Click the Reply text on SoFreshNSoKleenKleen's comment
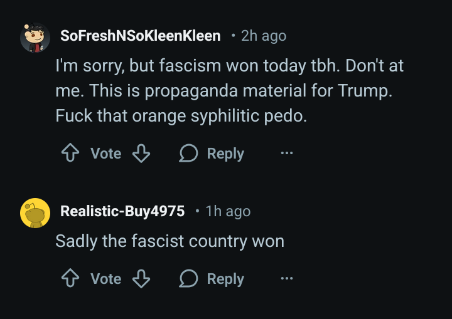The width and height of the screenshot is (452, 319). click(x=225, y=154)
